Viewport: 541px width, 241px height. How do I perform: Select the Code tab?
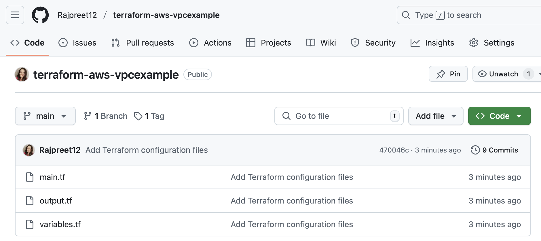pyautogui.click(x=28, y=43)
